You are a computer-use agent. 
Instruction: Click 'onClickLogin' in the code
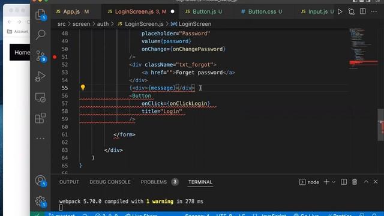coord(188,104)
